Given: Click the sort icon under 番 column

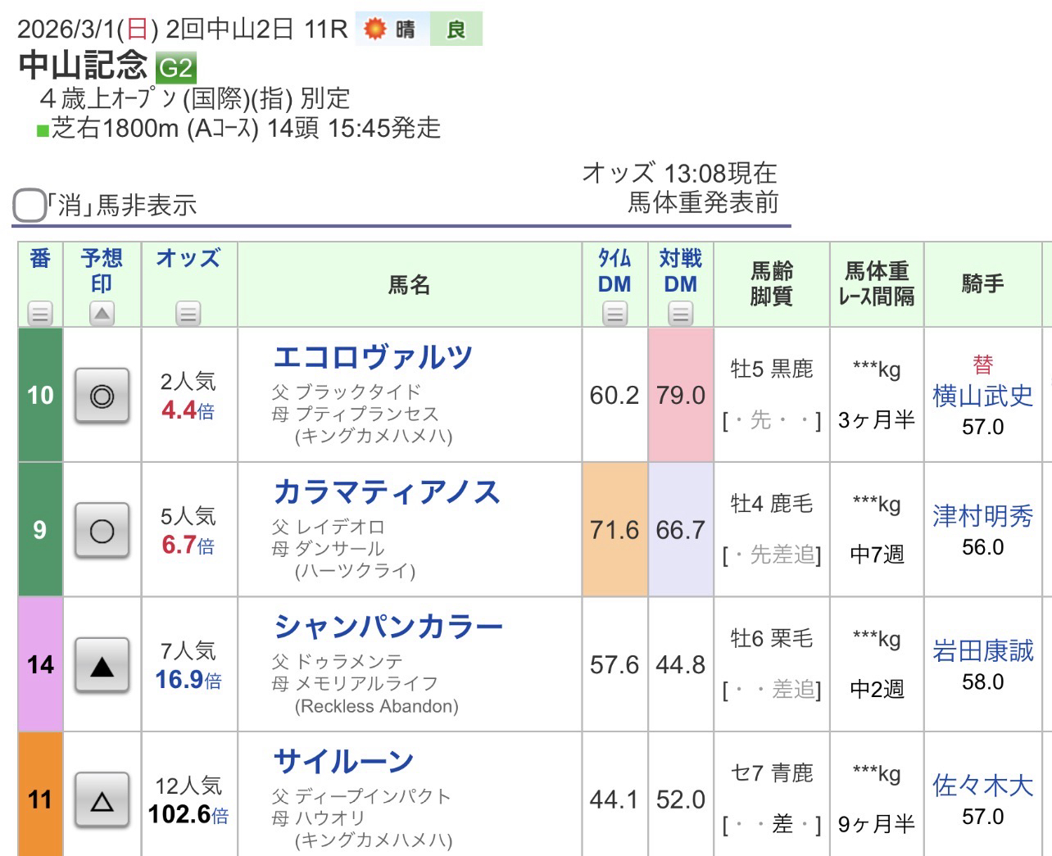Looking at the screenshot, I should (x=40, y=313).
